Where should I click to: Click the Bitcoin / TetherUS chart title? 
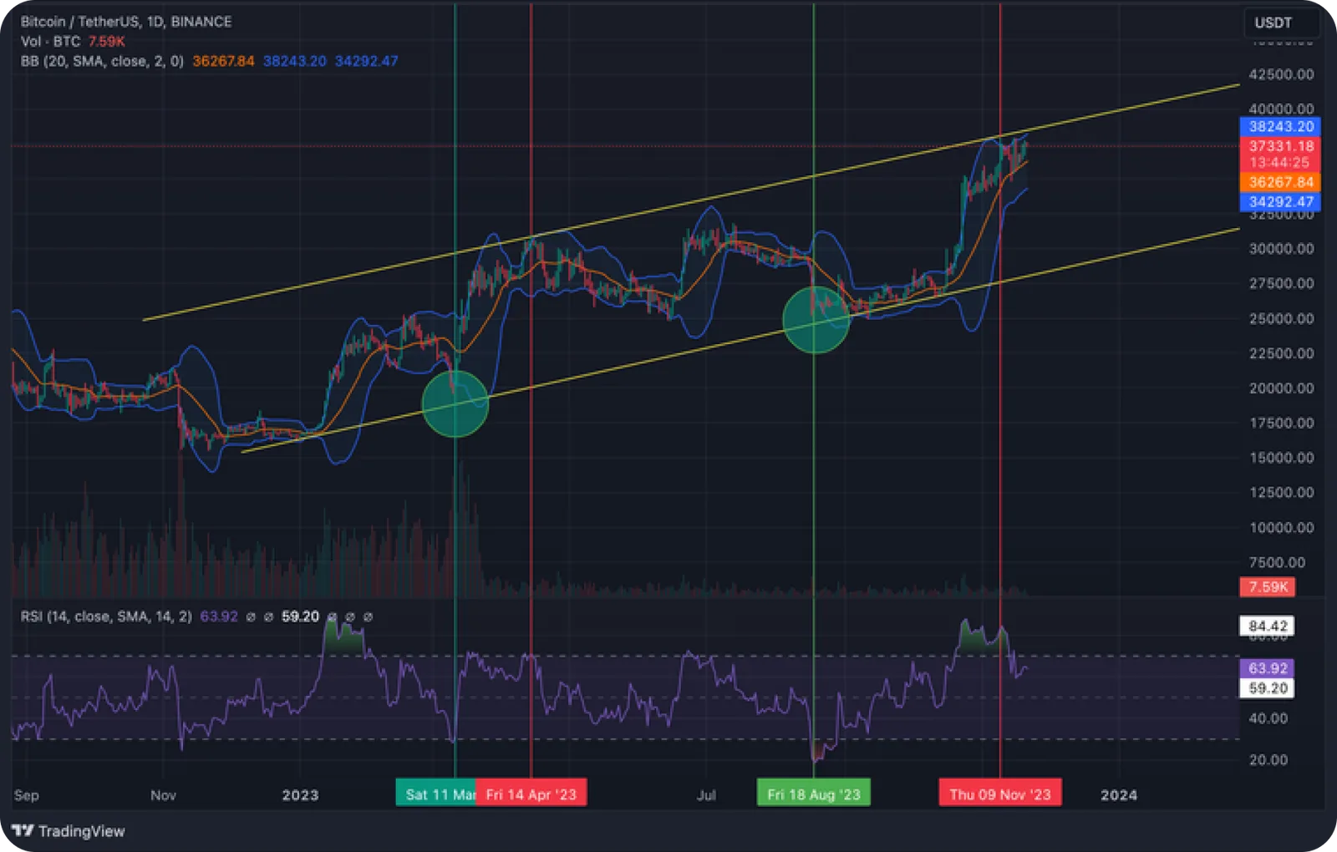(126, 22)
